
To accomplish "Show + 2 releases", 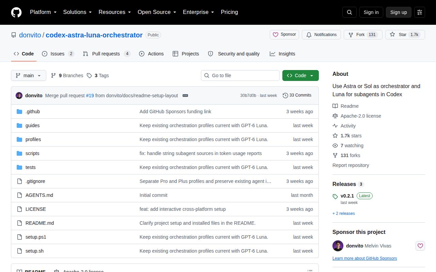I will [x=344, y=214].
